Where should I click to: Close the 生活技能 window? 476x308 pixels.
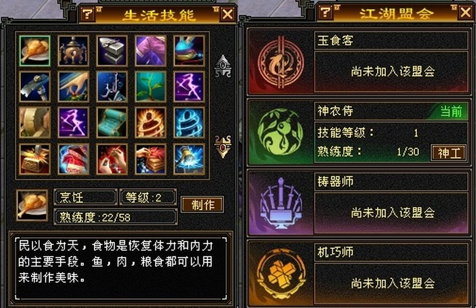(x=228, y=14)
